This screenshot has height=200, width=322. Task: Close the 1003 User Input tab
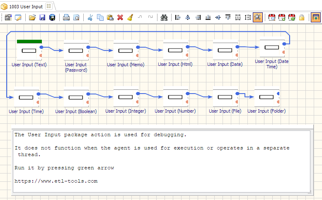(x=48, y=6)
